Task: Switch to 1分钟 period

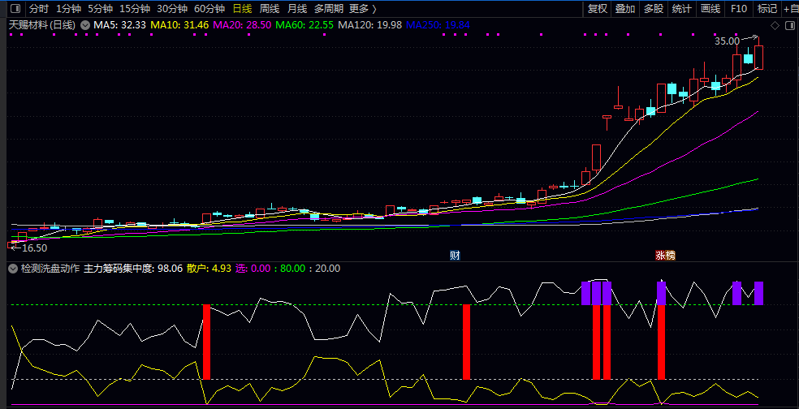Action: (68, 9)
